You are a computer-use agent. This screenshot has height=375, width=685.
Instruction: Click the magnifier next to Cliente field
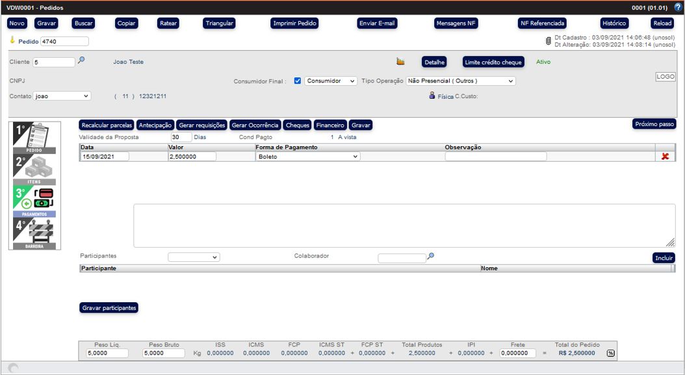[x=81, y=60]
